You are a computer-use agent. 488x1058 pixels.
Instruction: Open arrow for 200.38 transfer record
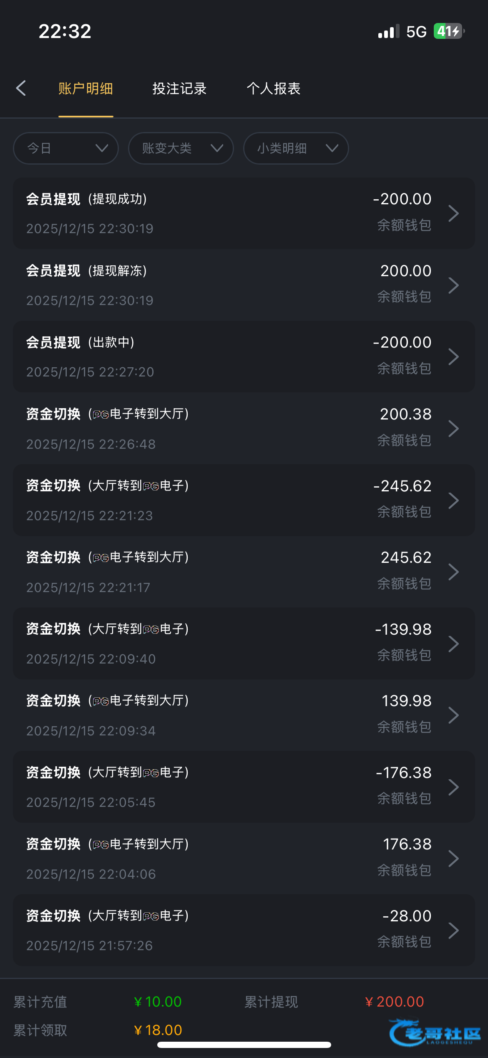pyautogui.click(x=453, y=429)
